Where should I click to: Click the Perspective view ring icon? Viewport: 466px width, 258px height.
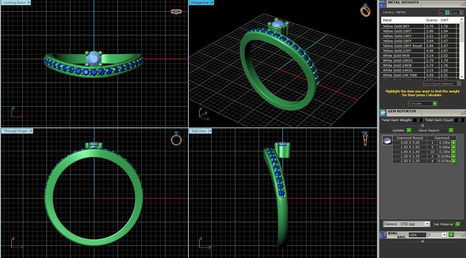(365, 10)
